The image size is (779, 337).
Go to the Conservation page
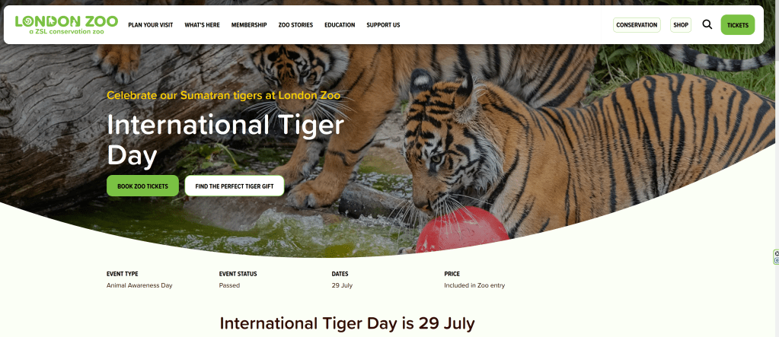[637, 25]
